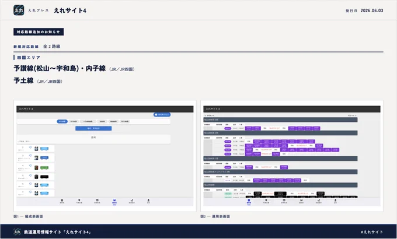Click the green status pill in figure 2 7000形 row
397x239 pixels.
click(x=228, y=194)
